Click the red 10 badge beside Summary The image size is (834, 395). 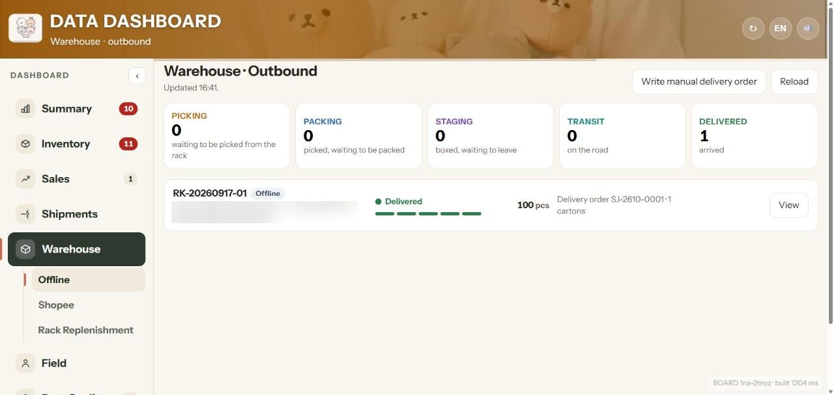(x=128, y=109)
